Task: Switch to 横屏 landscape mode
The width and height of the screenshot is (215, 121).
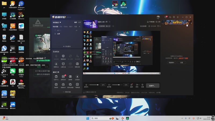Action: [x=76, y=22]
